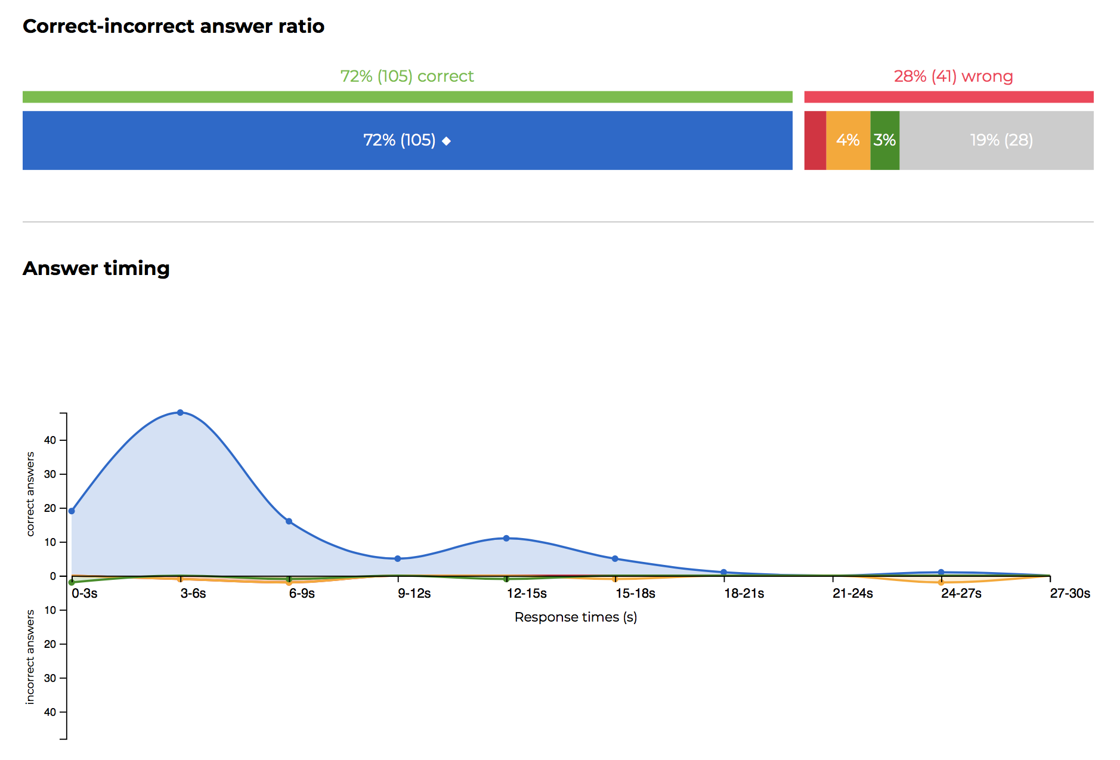Click the red wrong answer segment

(815, 140)
